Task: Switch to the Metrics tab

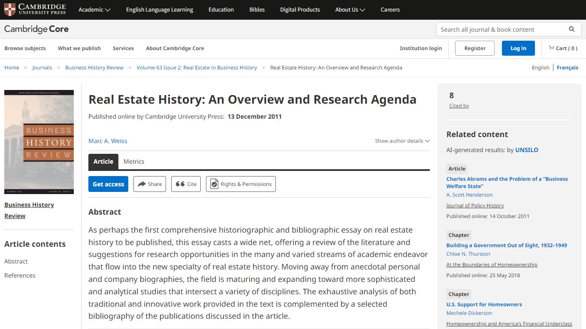Action: pyautogui.click(x=134, y=162)
